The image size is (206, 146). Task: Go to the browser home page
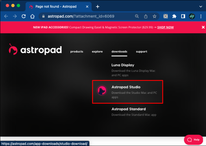tap(32, 16)
